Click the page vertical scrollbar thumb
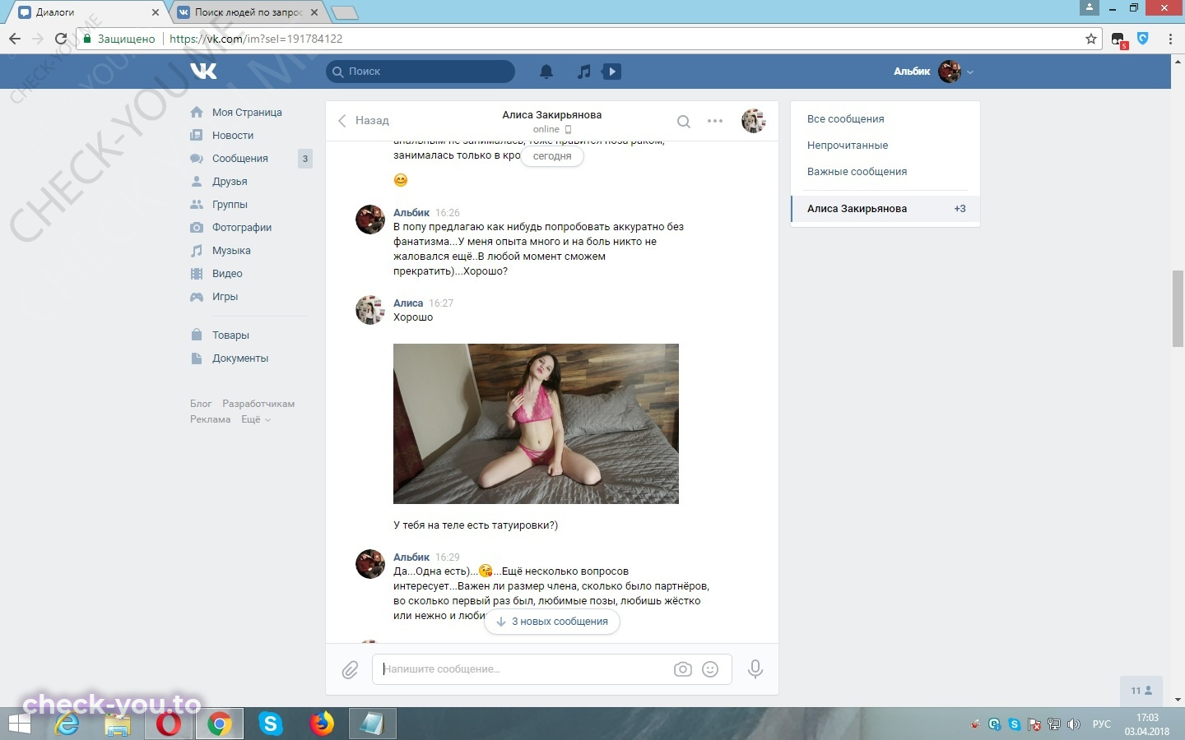Viewport: 1185px width, 740px height. (1178, 308)
